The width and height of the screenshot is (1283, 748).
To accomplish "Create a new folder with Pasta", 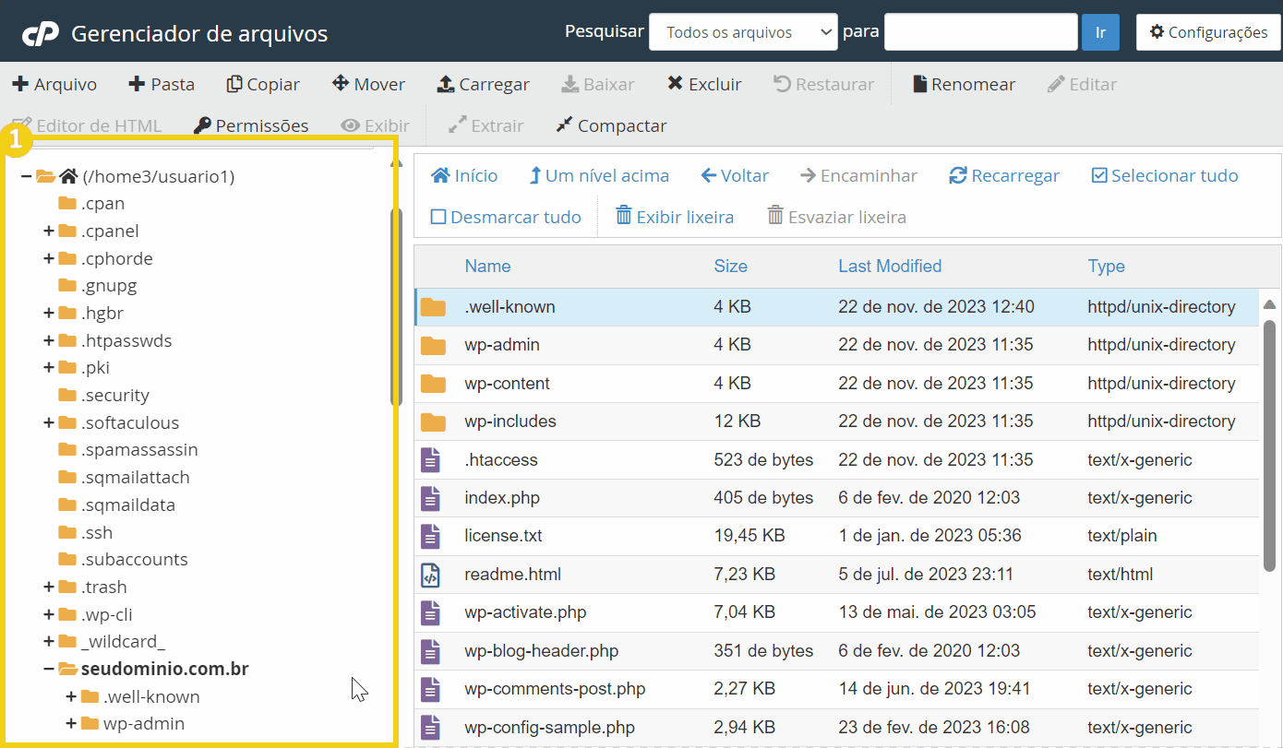I will (162, 84).
